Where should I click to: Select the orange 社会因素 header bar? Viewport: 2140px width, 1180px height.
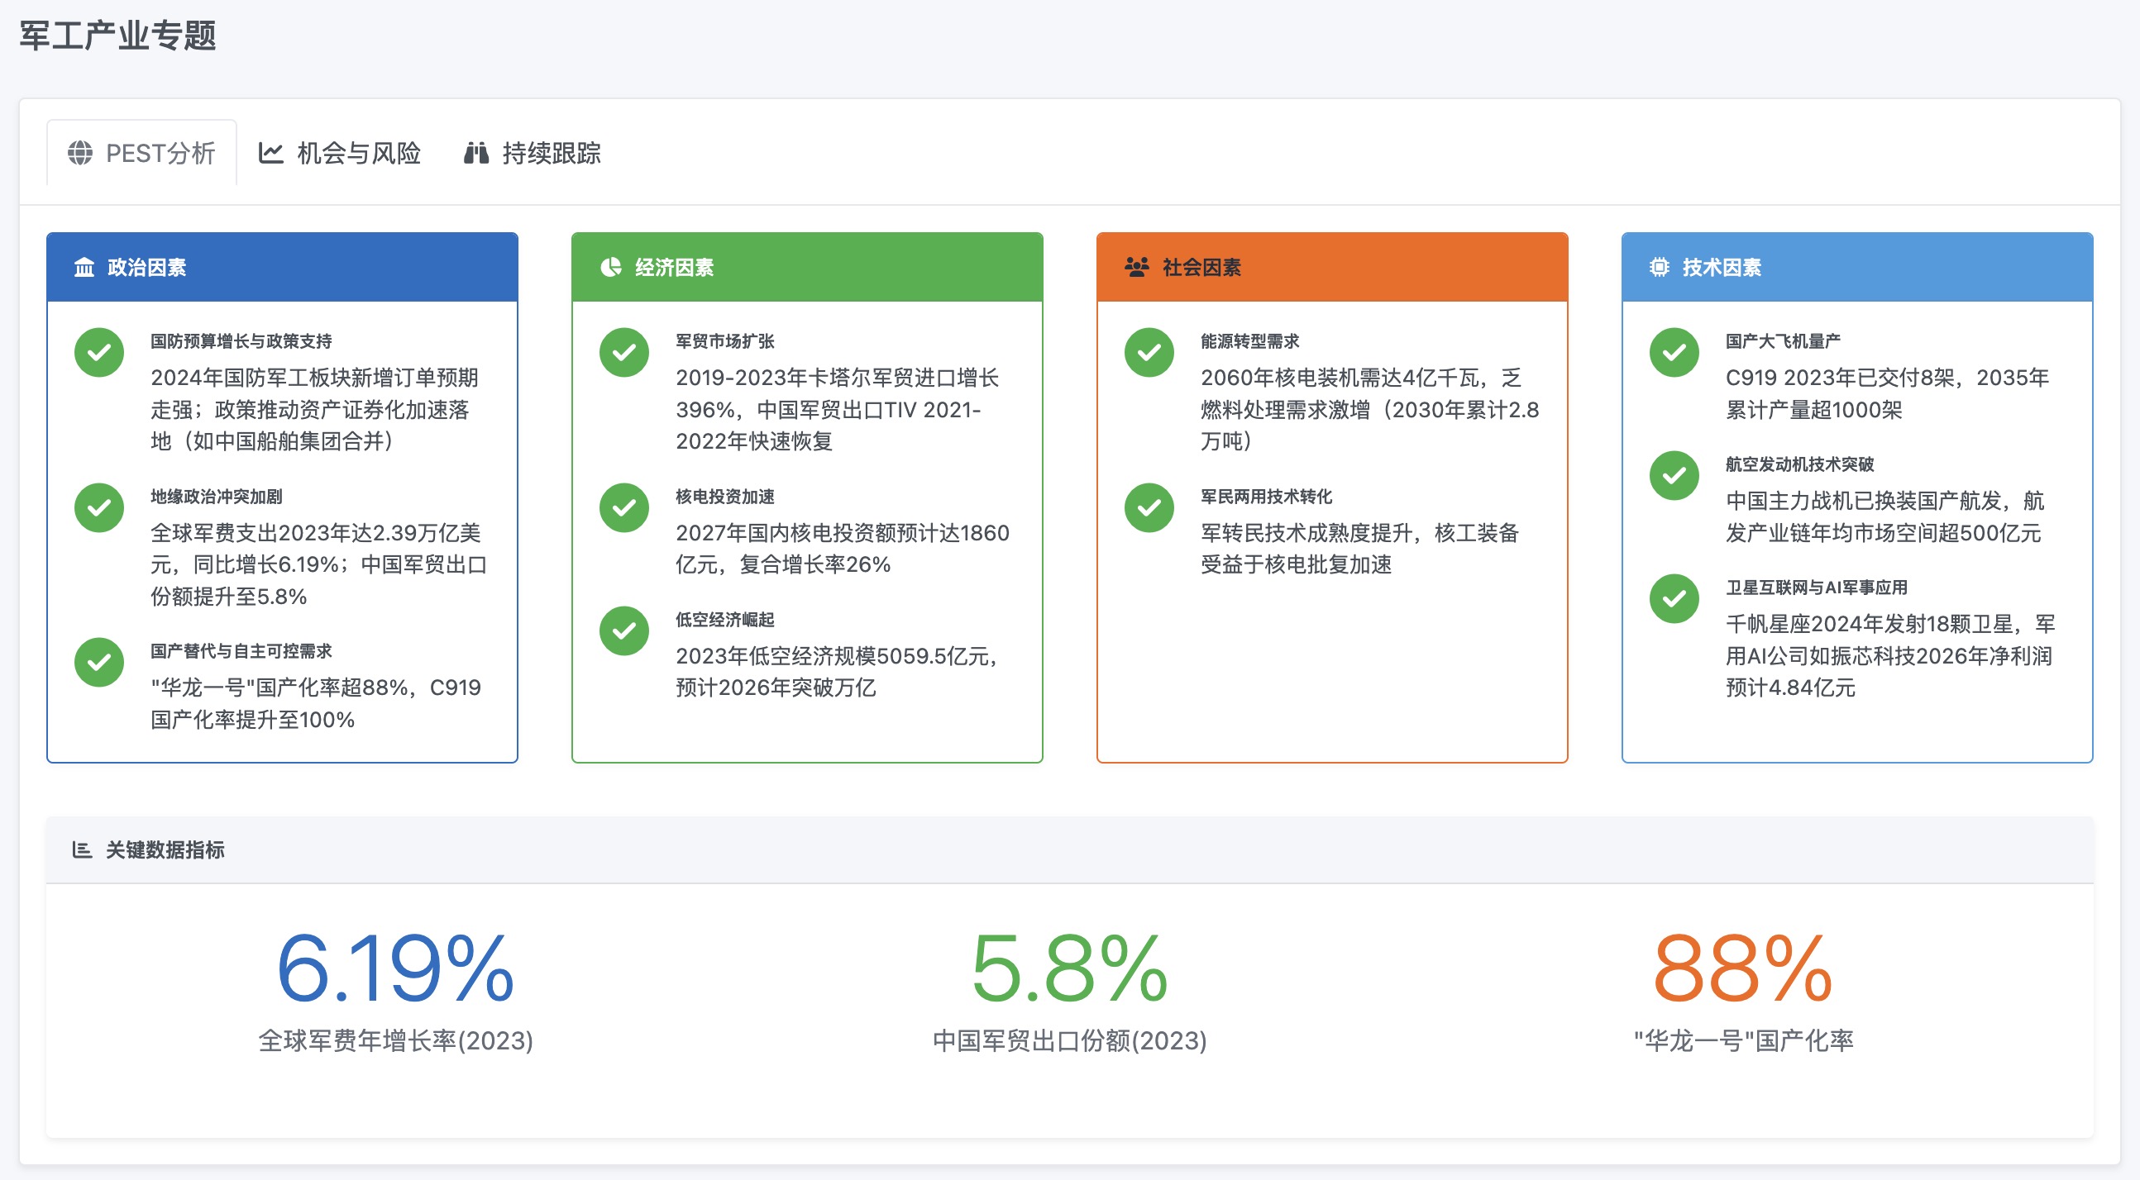(x=1330, y=268)
